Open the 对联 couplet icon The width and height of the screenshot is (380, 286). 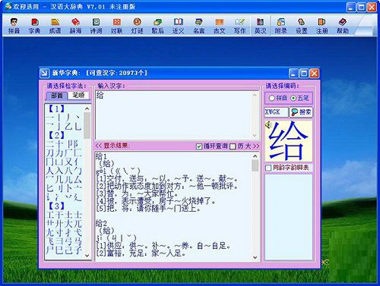pyautogui.click(x=116, y=26)
